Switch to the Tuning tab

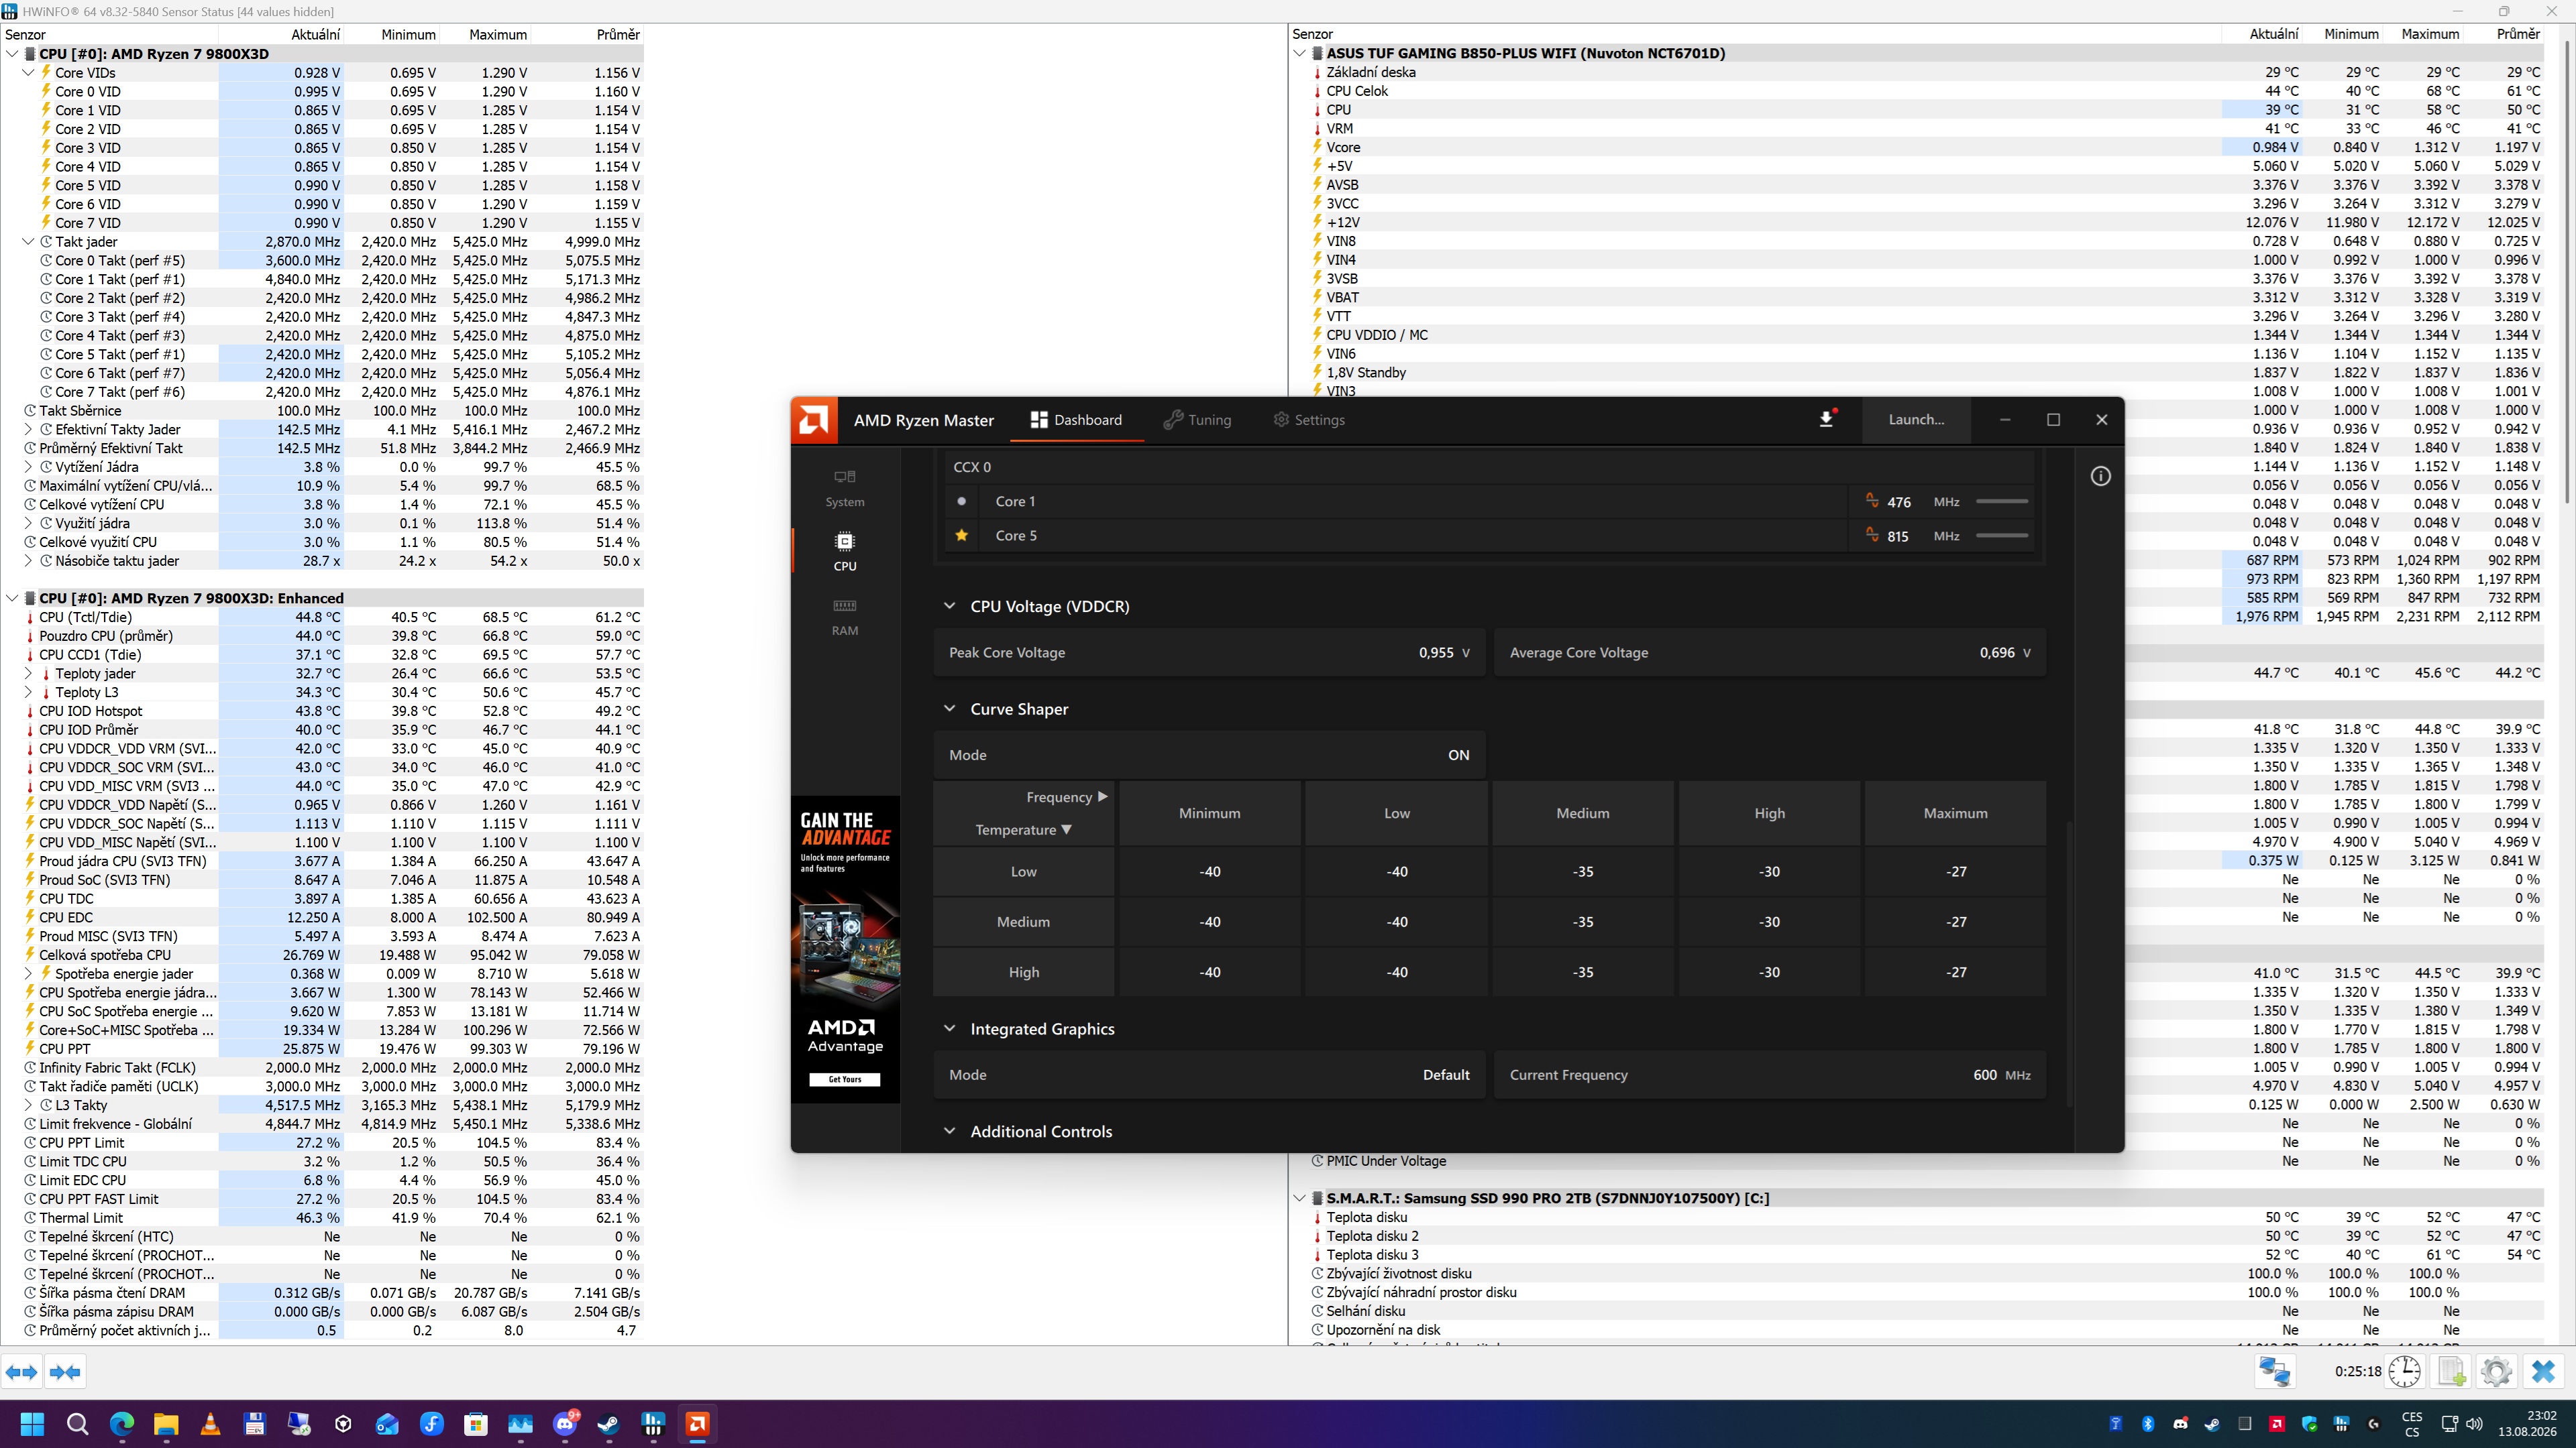1197,420
